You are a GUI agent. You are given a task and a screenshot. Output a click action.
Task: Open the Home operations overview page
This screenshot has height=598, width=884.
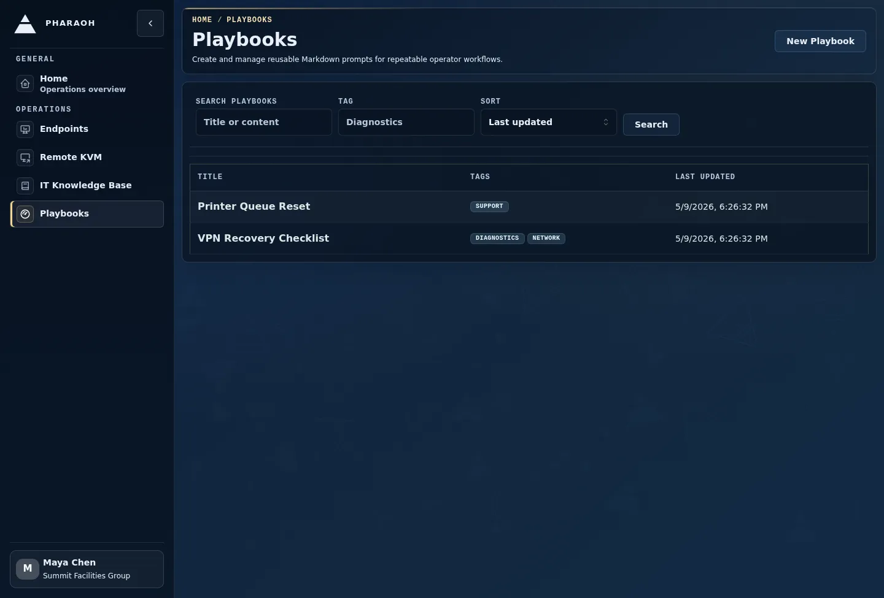click(x=87, y=83)
